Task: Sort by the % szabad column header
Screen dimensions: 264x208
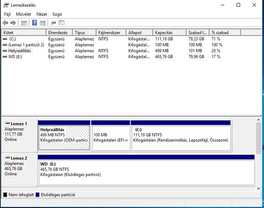Action: pyautogui.click(x=225, y=32)
